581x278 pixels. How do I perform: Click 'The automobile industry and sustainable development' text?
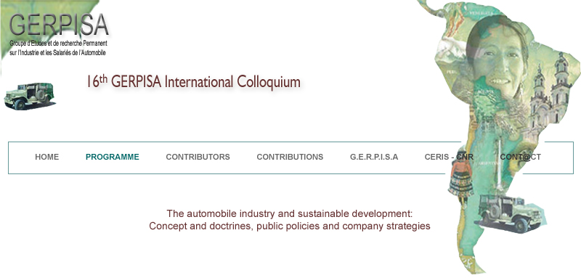tap(289, 214)
